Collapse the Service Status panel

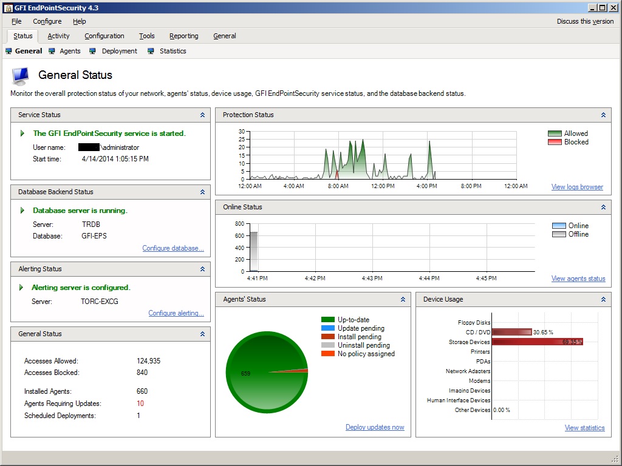202,115
